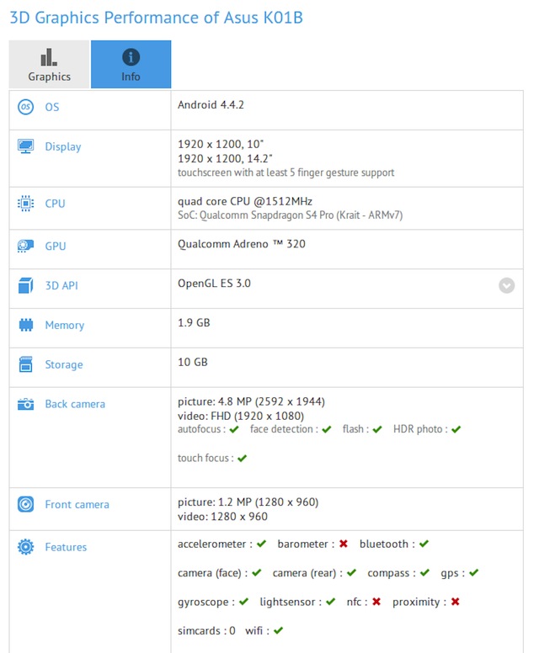Expand the 3D API details chevron
This screenshot has height=653, width=539.
click(x=506, y=285)
